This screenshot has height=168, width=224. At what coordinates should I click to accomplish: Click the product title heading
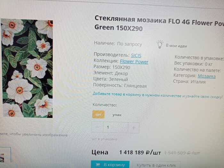click(x=159, y=24)
